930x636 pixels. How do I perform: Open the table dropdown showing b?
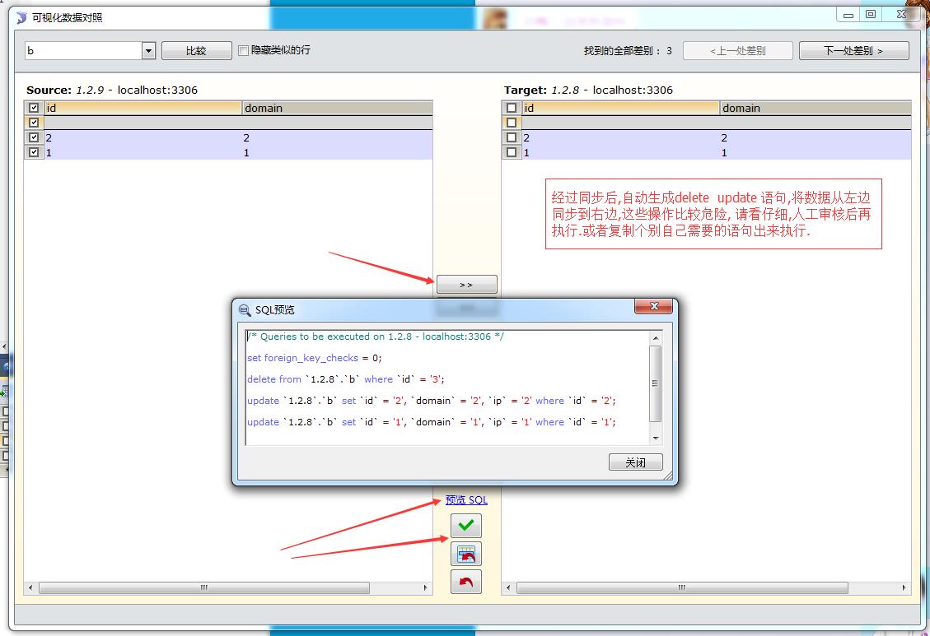coord(148,51)
